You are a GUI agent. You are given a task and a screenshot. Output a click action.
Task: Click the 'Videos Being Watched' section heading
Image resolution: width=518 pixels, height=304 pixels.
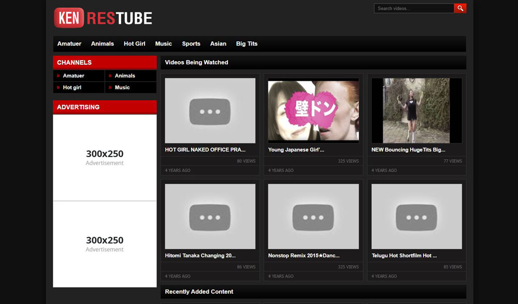click(x=196, y=63)
